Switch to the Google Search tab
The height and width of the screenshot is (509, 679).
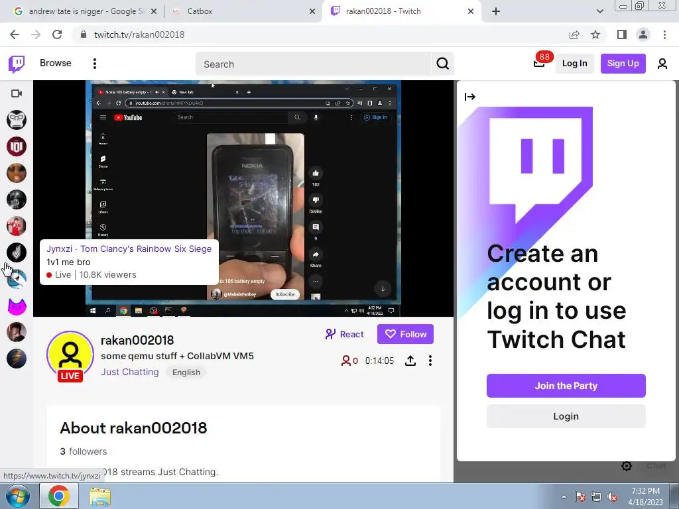pos(86,11)
